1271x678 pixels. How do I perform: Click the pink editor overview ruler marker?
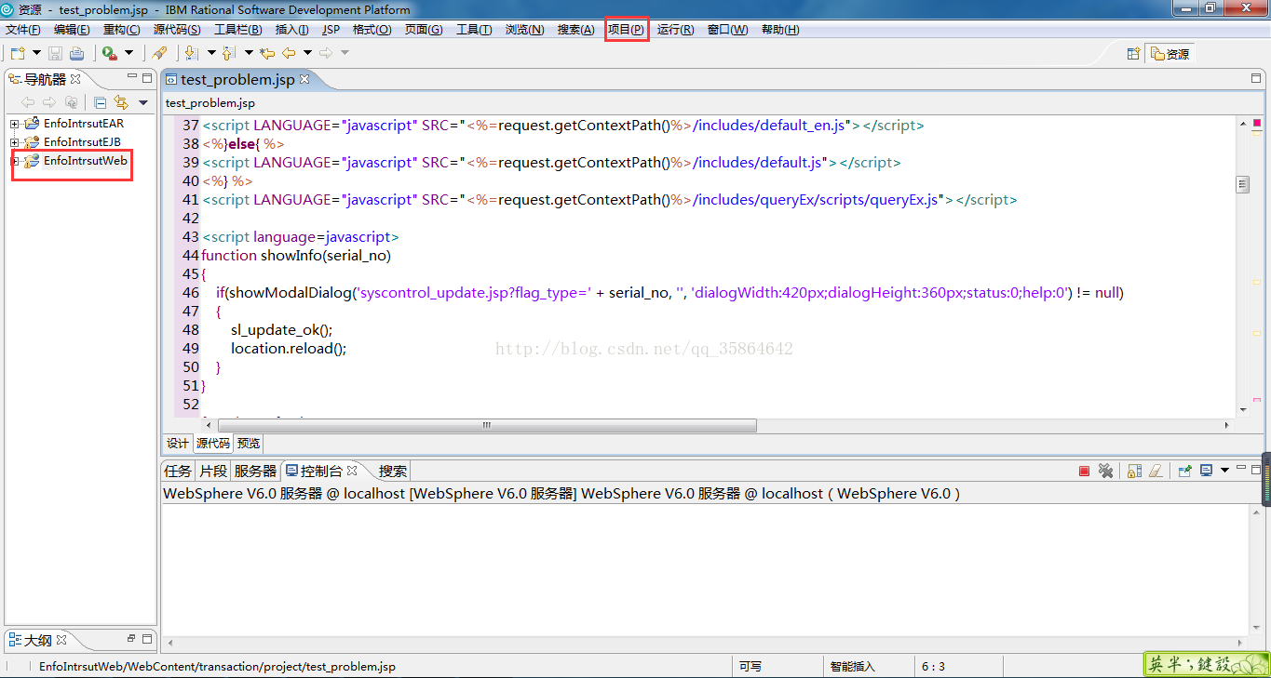1257,122
